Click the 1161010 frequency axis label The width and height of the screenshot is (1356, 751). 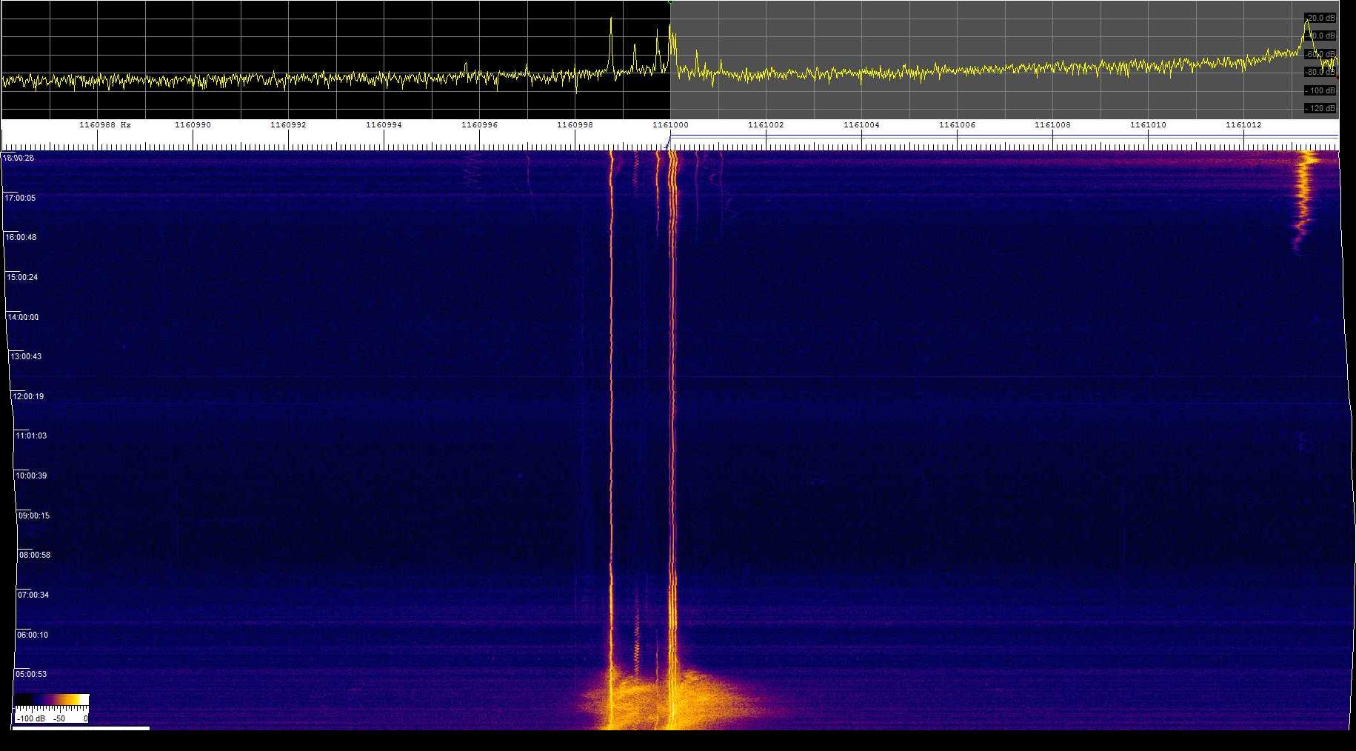pos(1148,125)
